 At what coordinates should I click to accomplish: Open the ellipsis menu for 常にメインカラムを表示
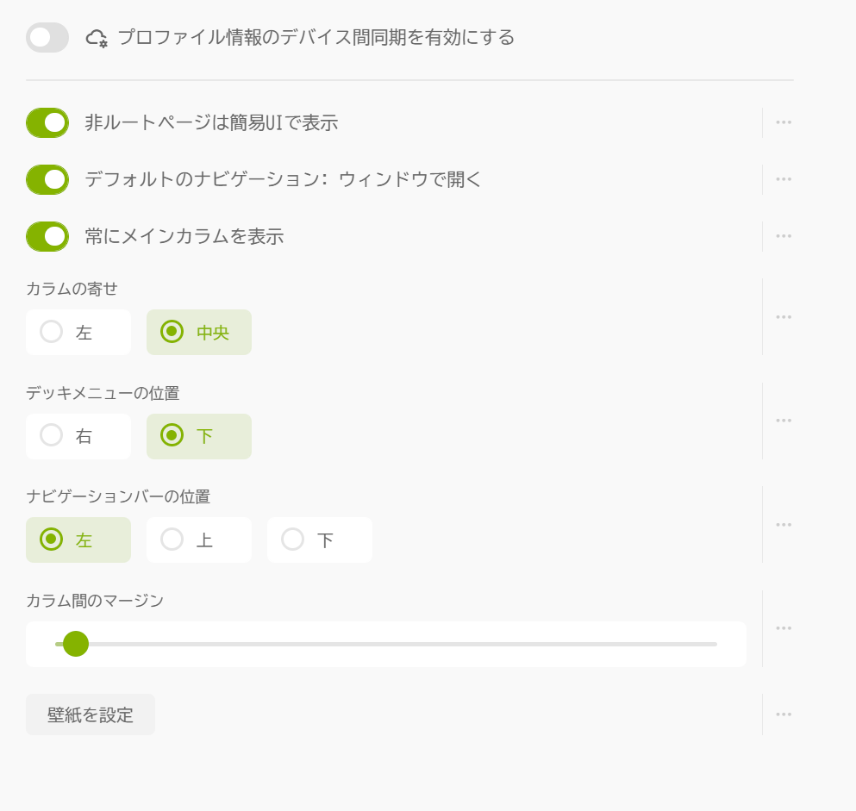784,235
